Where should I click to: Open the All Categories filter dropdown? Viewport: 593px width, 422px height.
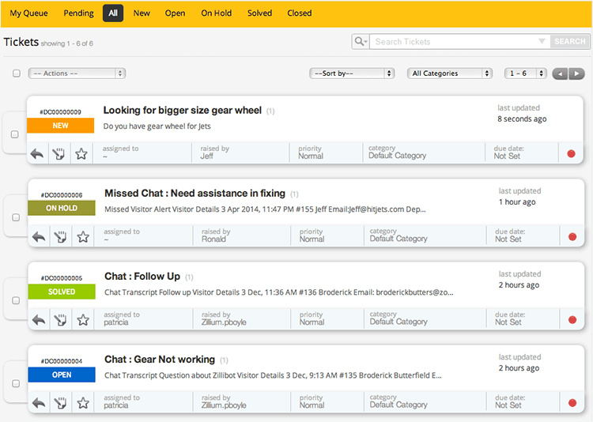450,73
